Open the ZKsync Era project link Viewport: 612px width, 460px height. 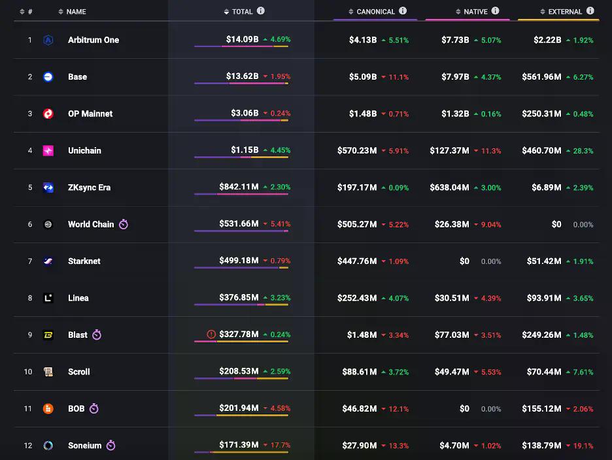pos(89,188)
